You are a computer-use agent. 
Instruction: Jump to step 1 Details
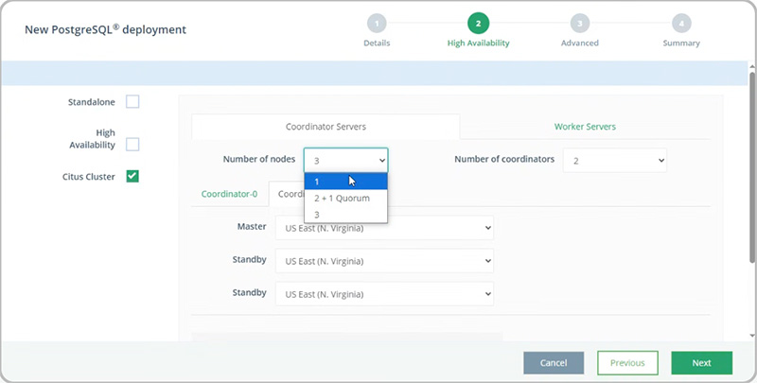tap(377, 24)
